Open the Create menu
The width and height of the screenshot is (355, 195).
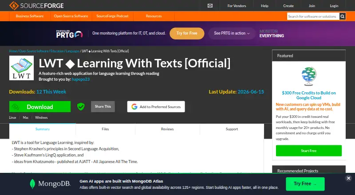[x=288, y=6]
